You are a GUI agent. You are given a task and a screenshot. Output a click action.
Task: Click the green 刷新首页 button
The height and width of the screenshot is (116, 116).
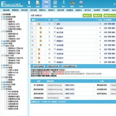(x=97, y=16)
